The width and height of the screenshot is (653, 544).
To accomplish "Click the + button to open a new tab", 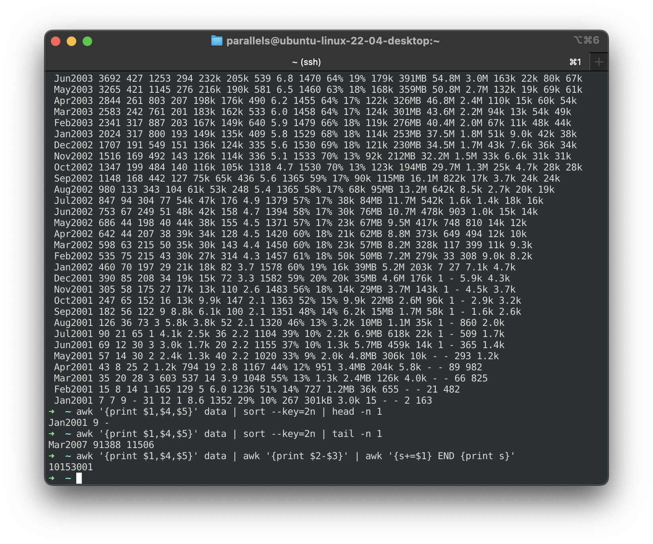I will tap(598, 61).
